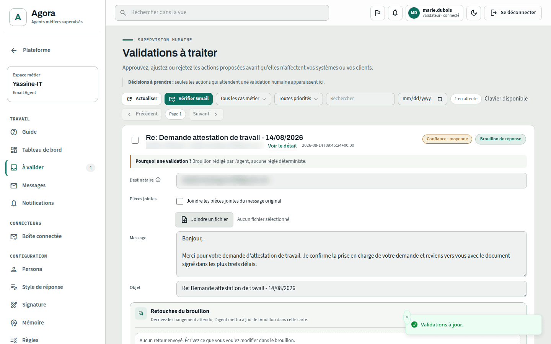Click the sidebar Notifications bell icon
The height and width of the screenshot is (344, 551).
click(x=14, y=203)
